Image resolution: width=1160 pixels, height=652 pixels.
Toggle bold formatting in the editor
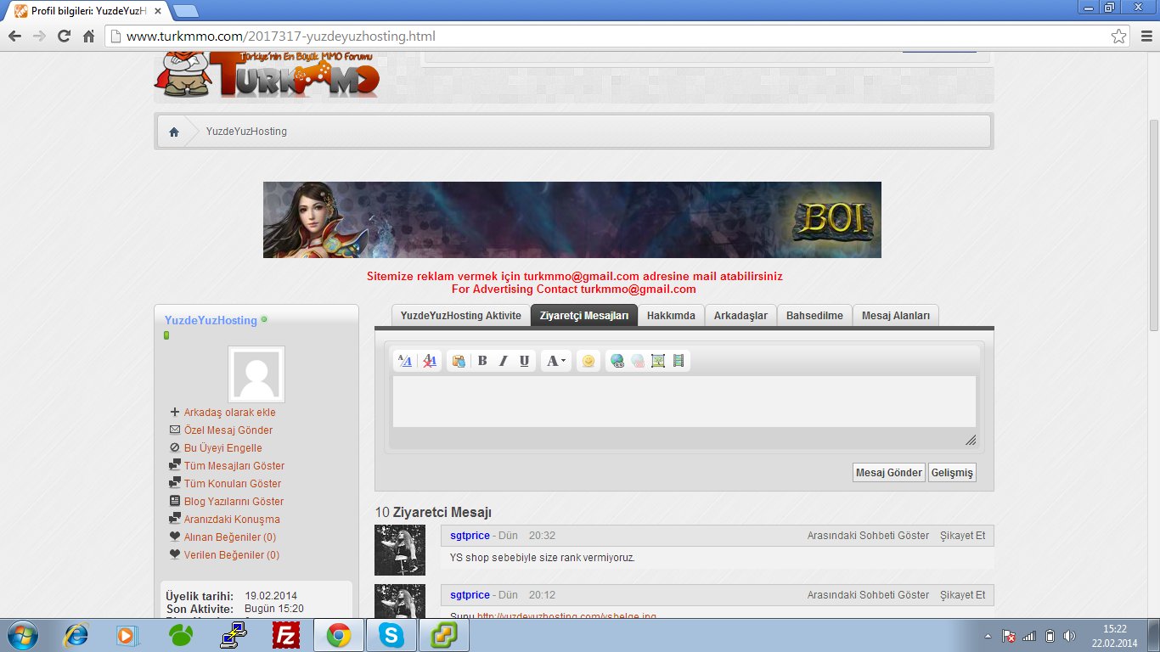pos(482,361)
